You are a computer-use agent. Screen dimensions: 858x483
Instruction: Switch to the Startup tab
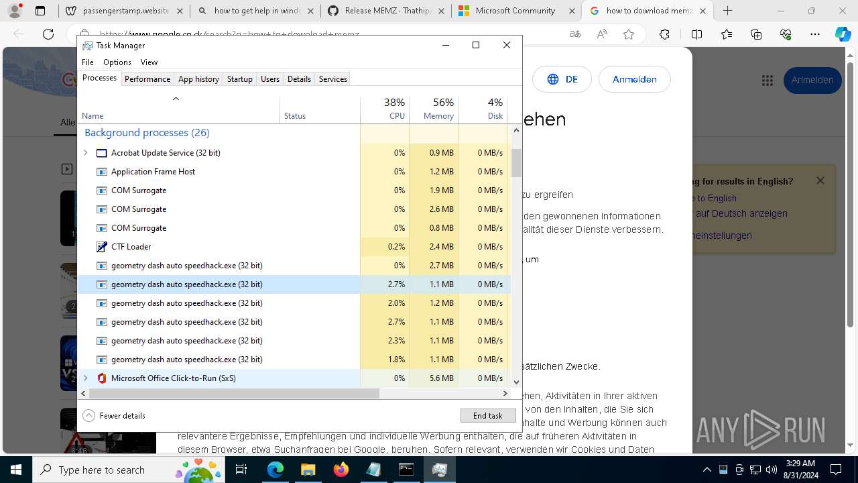[239, 79]
